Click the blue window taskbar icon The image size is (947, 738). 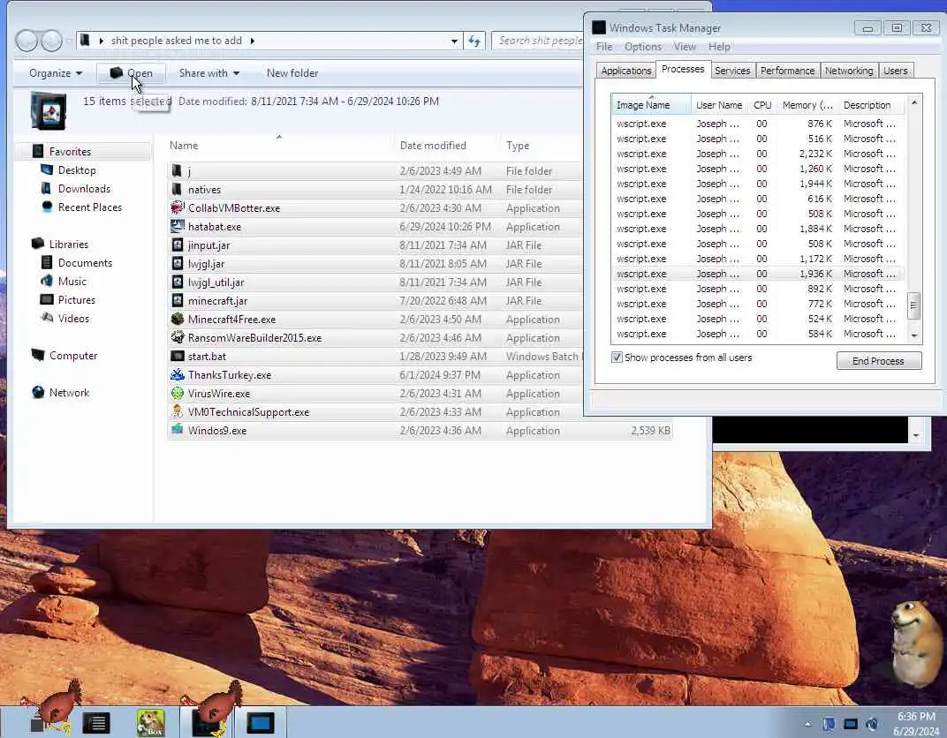(x=261, y=722)
